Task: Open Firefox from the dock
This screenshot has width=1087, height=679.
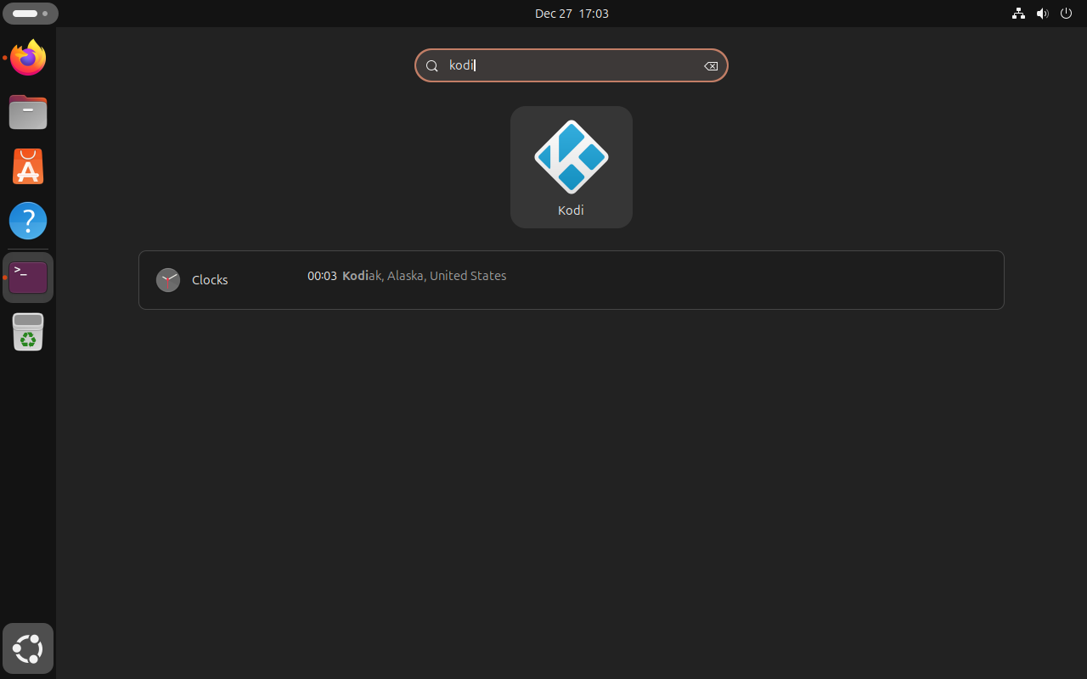Action: coord(28,58)
